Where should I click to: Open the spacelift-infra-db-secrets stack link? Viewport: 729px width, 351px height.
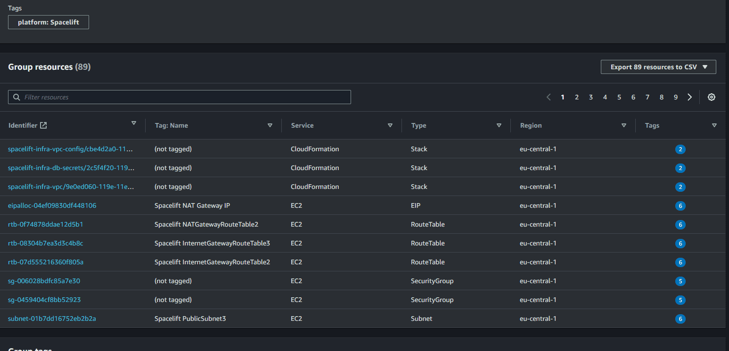coord(71,168)
